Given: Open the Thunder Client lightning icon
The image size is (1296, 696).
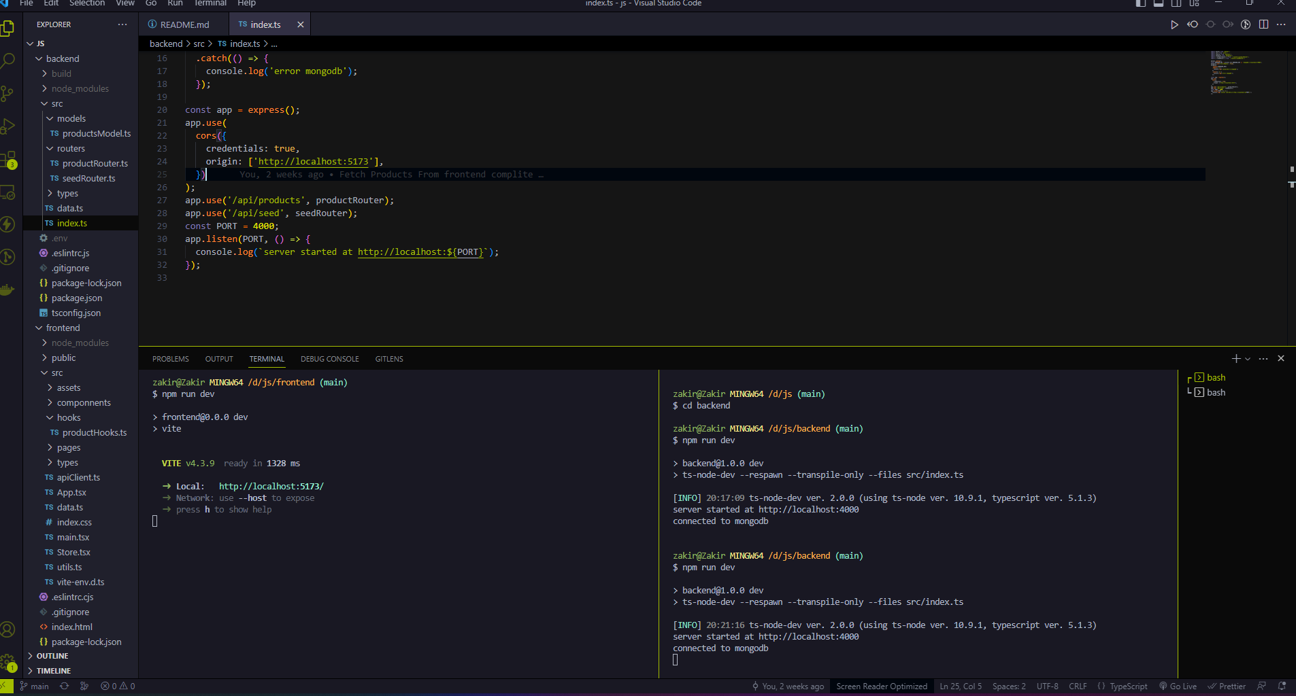Looking at the screenshot, I should (8, 224).
